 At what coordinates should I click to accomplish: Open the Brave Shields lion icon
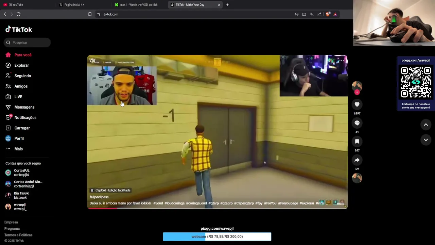(328, 14)
